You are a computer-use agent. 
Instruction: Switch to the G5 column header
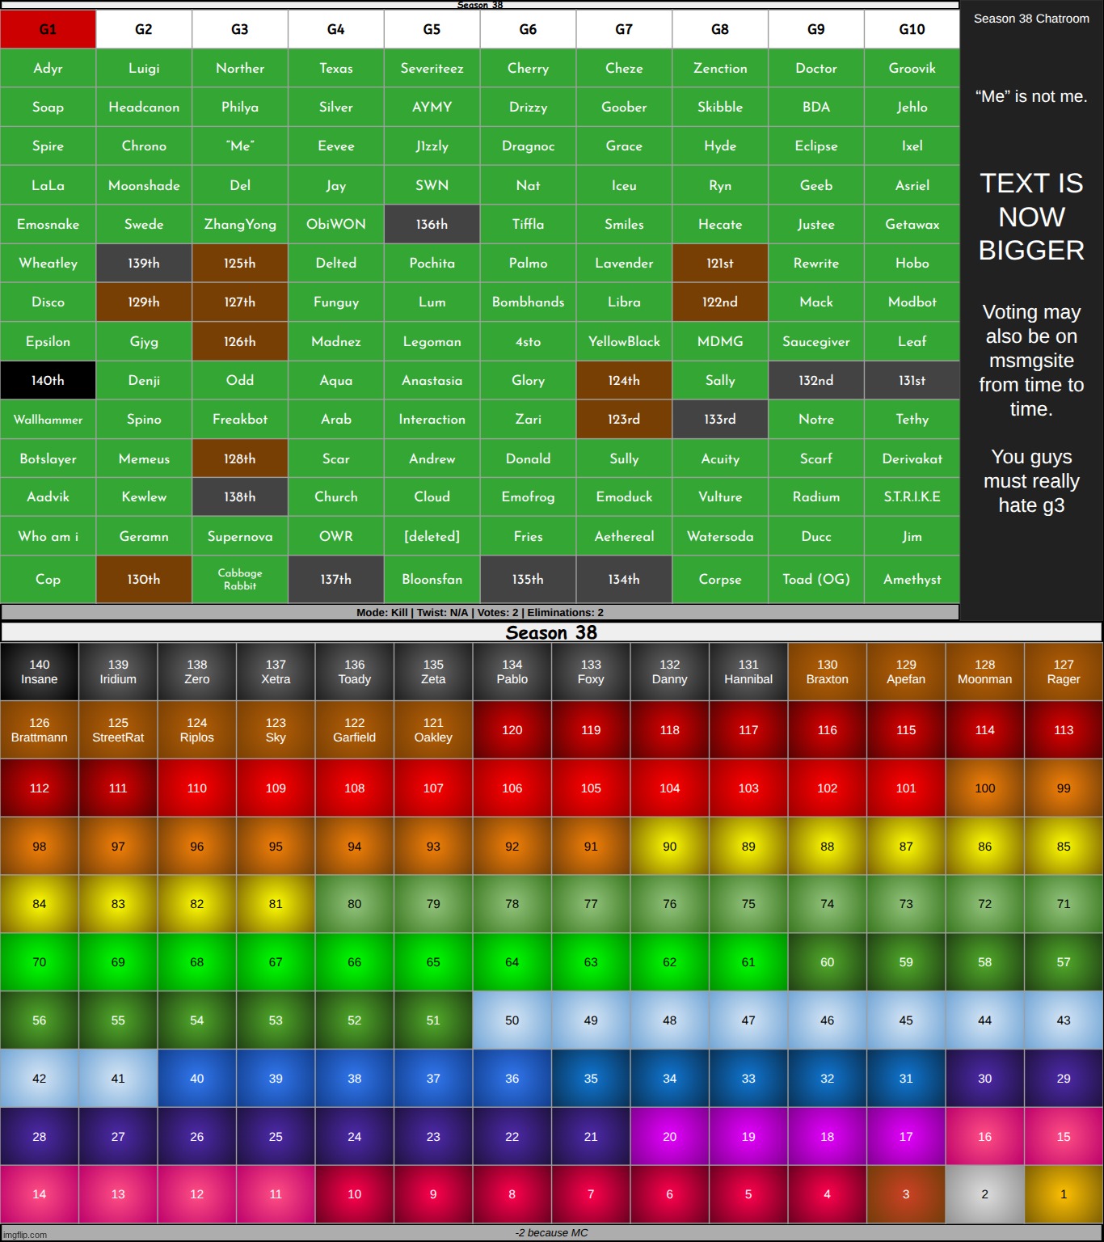point(432,29)
